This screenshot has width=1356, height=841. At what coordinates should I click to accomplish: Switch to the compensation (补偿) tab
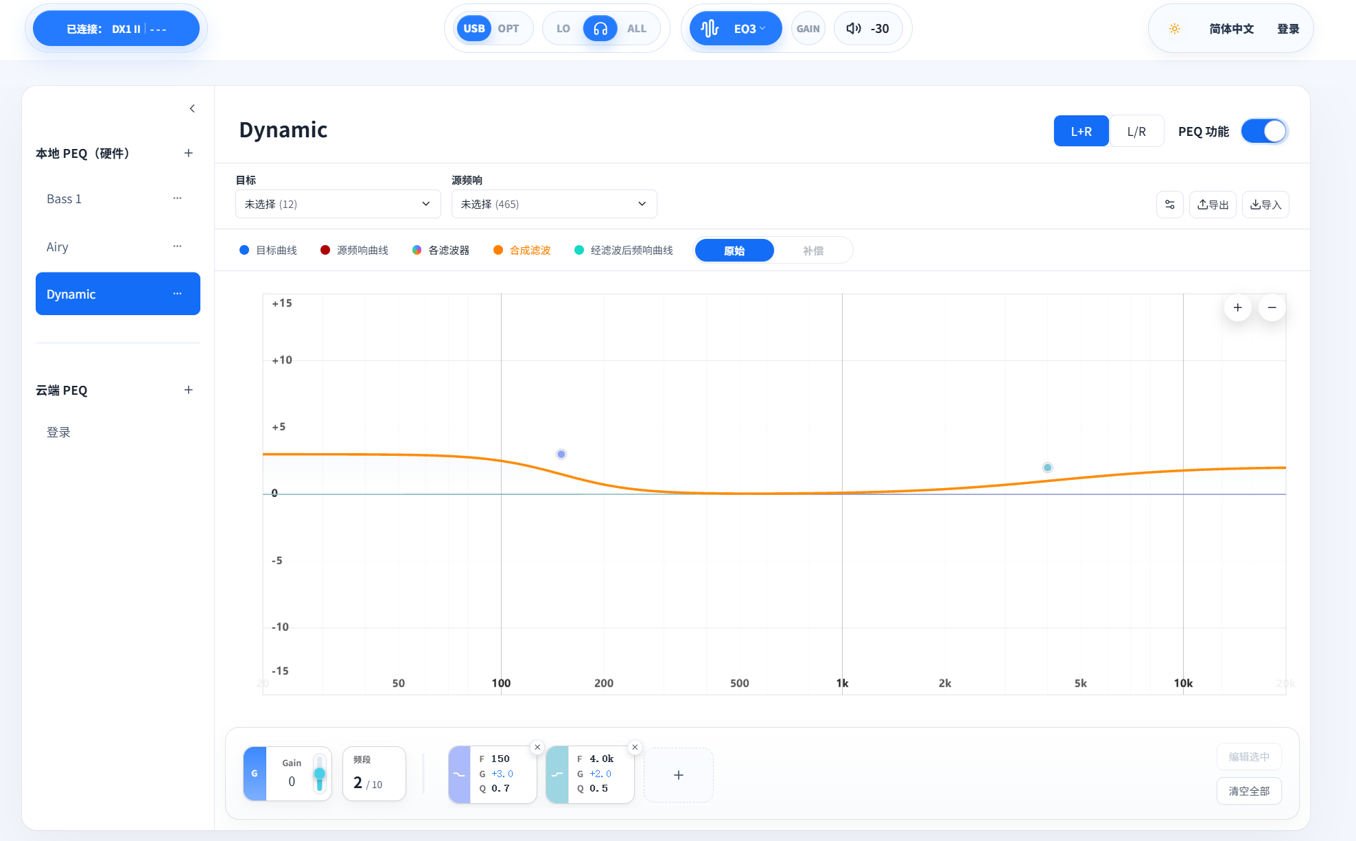coord(813,251)
